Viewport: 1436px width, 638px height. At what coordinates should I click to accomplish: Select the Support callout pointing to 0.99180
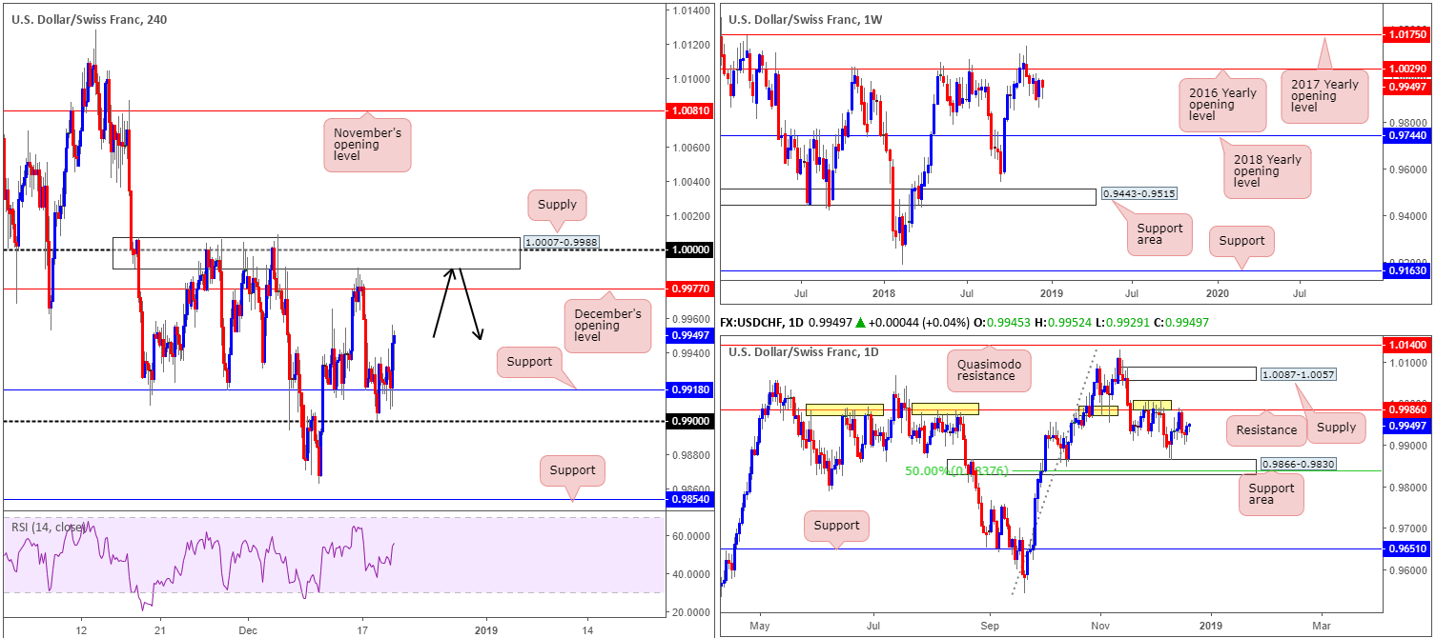[529, 362]
